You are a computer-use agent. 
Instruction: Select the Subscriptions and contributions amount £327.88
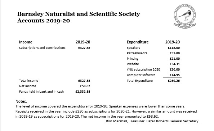click(x=84, y=48)
